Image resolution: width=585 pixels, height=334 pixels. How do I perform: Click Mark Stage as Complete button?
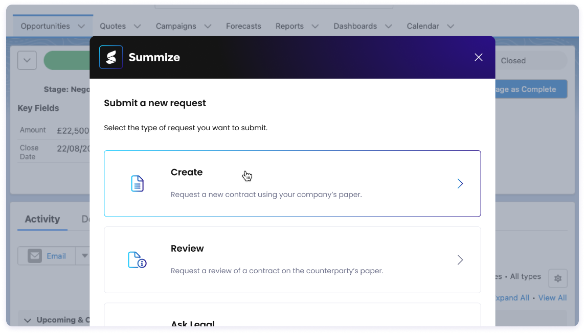[x=531, y=89]
